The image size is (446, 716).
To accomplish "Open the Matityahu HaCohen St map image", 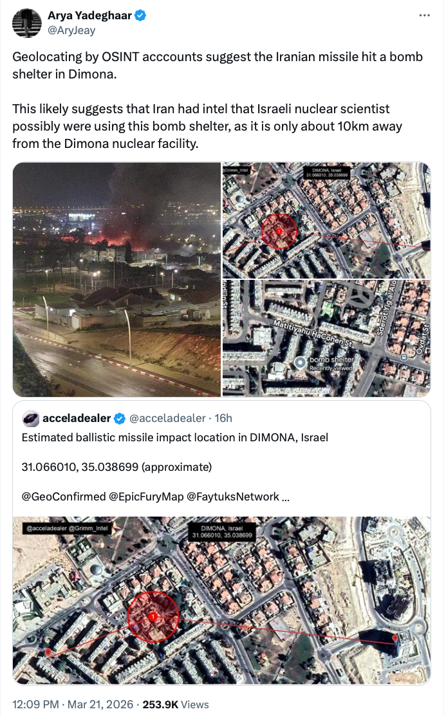I will [x=326, y=338].
